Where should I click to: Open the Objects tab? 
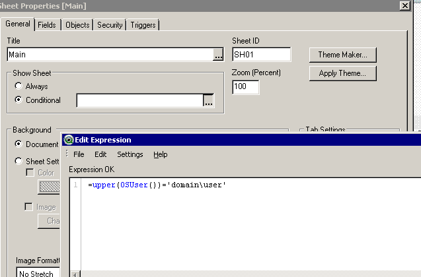(x=77, y=25)
